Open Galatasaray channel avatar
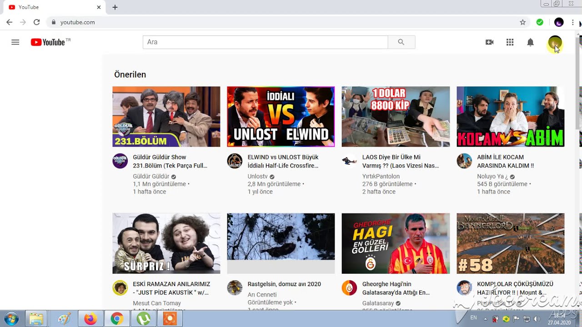Image resolution: width=582 pixels, height=327 pixels. 349,287
